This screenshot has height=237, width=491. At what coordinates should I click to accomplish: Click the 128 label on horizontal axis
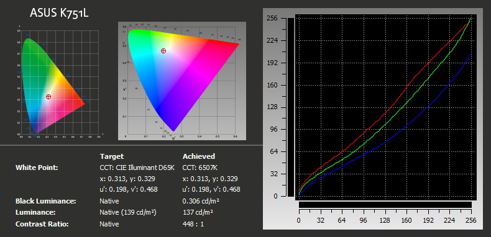point(385,220)
